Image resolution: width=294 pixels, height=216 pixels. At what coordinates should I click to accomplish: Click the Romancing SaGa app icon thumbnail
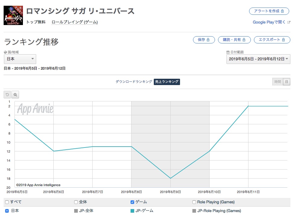(x=13, y=15)
